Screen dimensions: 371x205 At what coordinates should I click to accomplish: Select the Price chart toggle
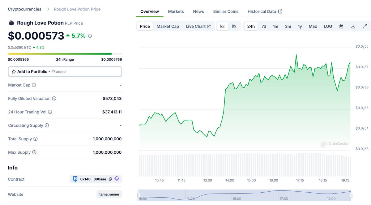145,26
